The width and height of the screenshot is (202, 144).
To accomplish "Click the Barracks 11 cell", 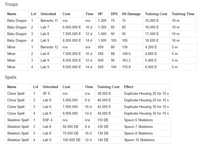I will (x=49, y=21).
